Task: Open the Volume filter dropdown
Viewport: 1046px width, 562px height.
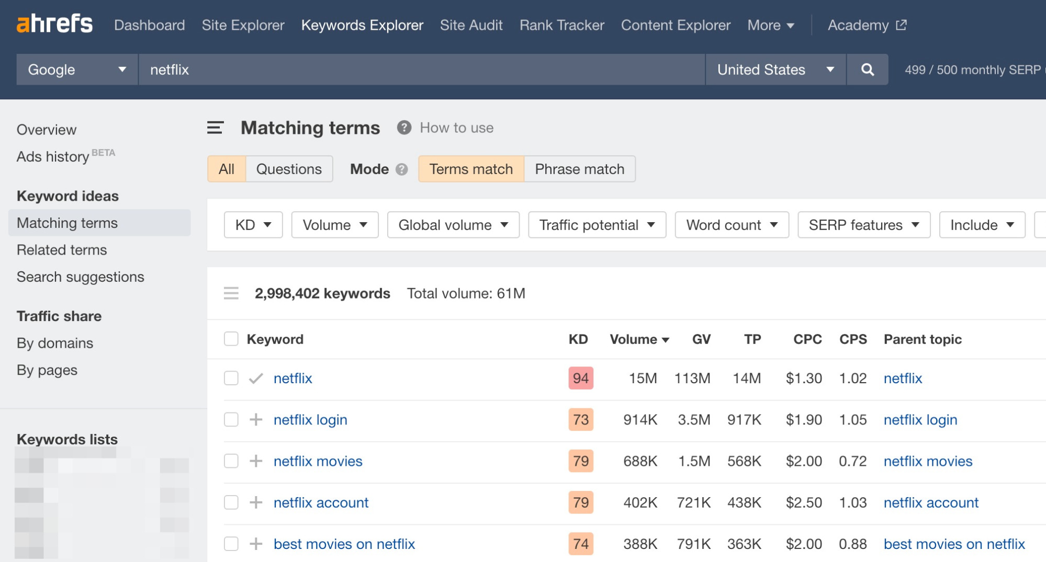Action: click(335, 225)
